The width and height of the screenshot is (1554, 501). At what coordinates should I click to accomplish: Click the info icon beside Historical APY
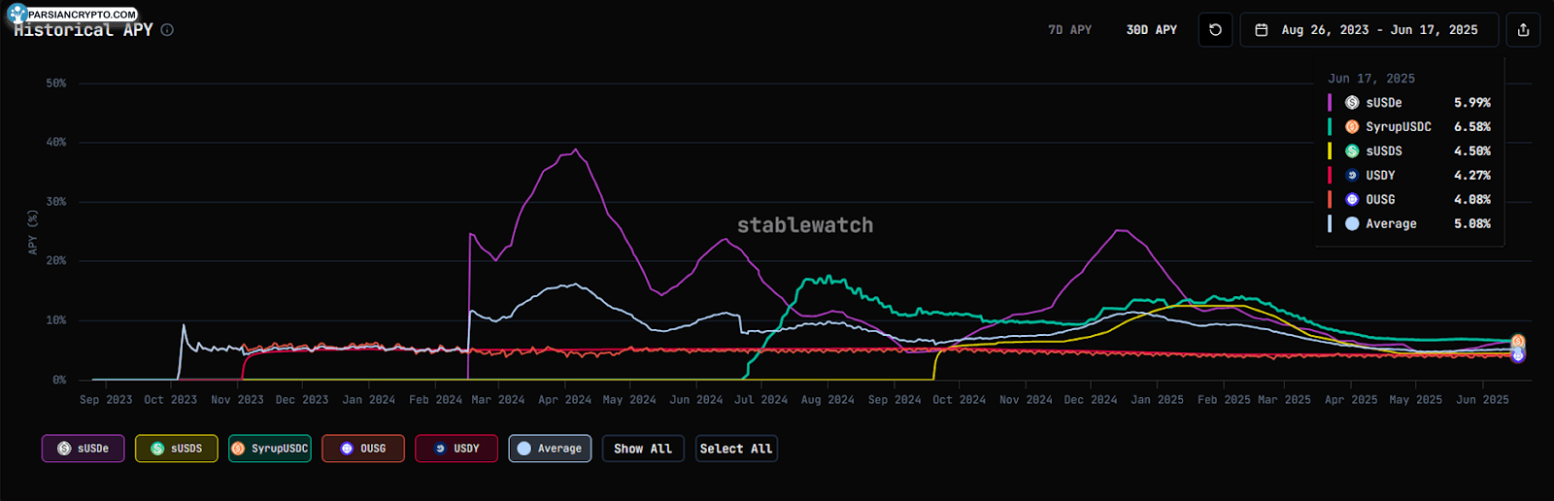[167, 30]
